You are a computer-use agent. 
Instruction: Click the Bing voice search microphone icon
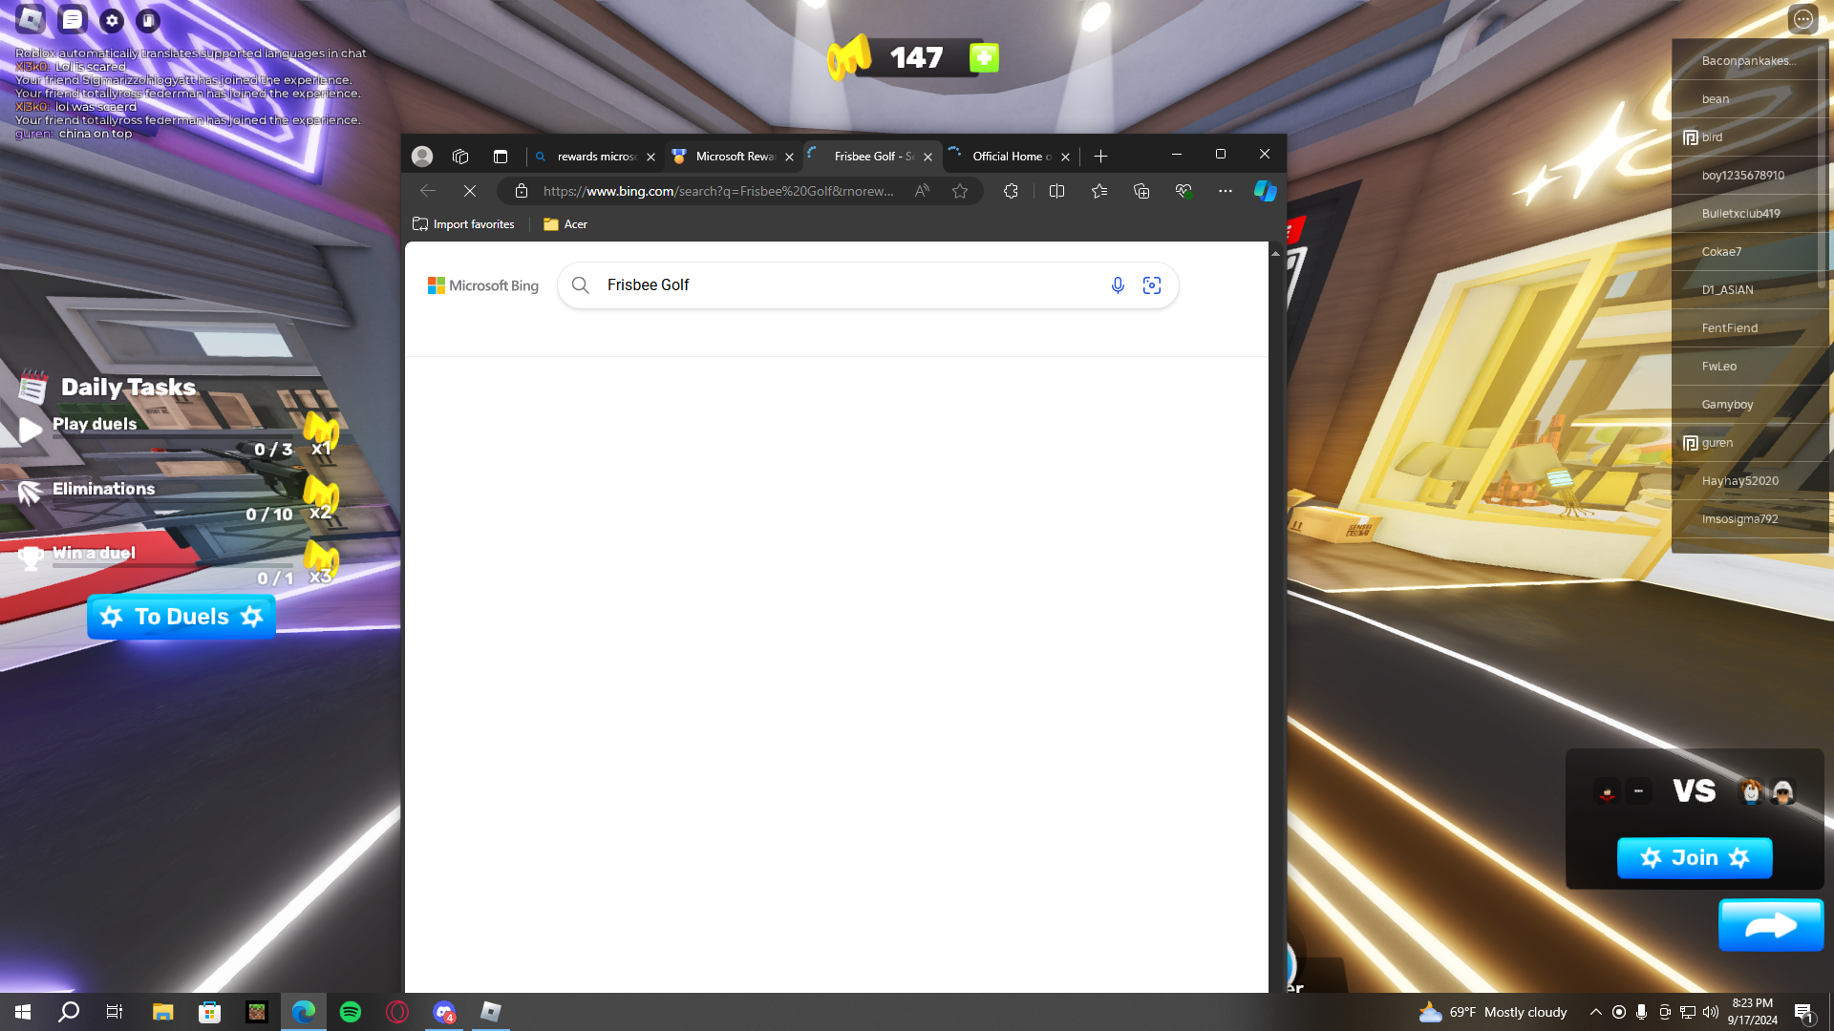click(x=1118, y=285)
